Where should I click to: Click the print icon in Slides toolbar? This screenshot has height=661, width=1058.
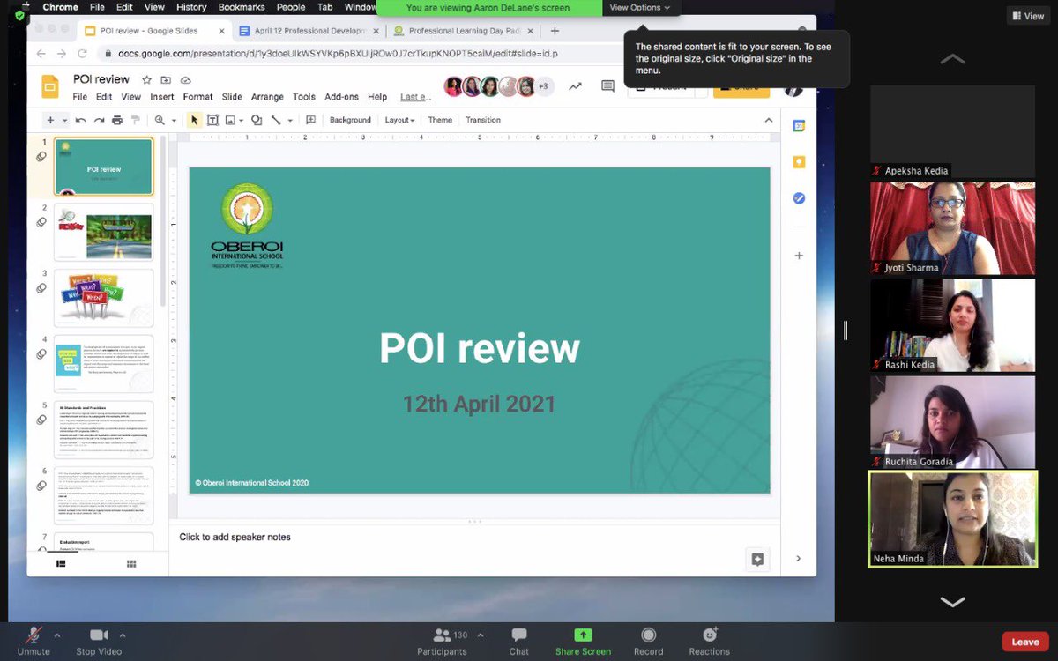point(117,119)
